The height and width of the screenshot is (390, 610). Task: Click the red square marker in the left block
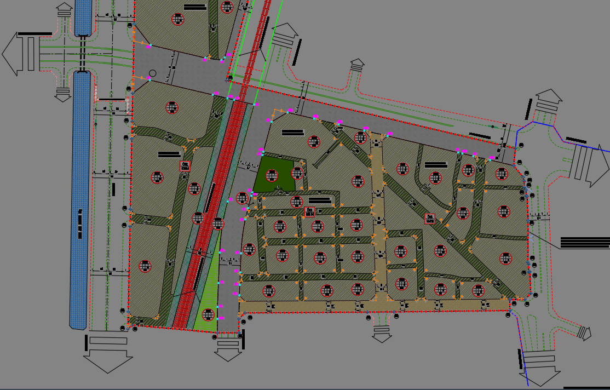click(185, 166)
